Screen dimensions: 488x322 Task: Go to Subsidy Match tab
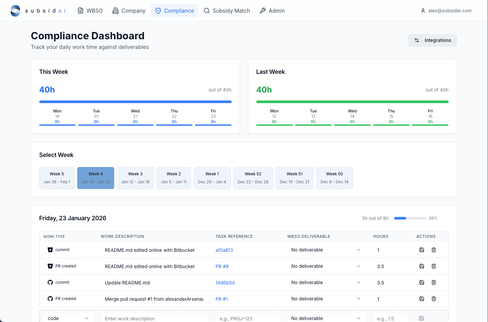(x=227, y=11)
